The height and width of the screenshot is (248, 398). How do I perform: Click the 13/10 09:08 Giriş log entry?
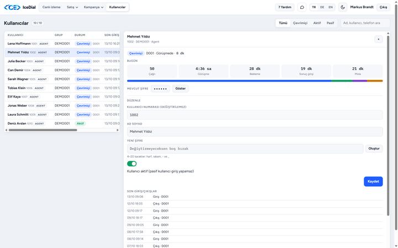pos(255,197)
